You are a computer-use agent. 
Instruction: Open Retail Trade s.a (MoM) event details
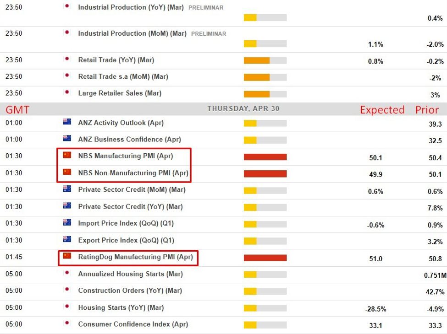pos(123,76)
